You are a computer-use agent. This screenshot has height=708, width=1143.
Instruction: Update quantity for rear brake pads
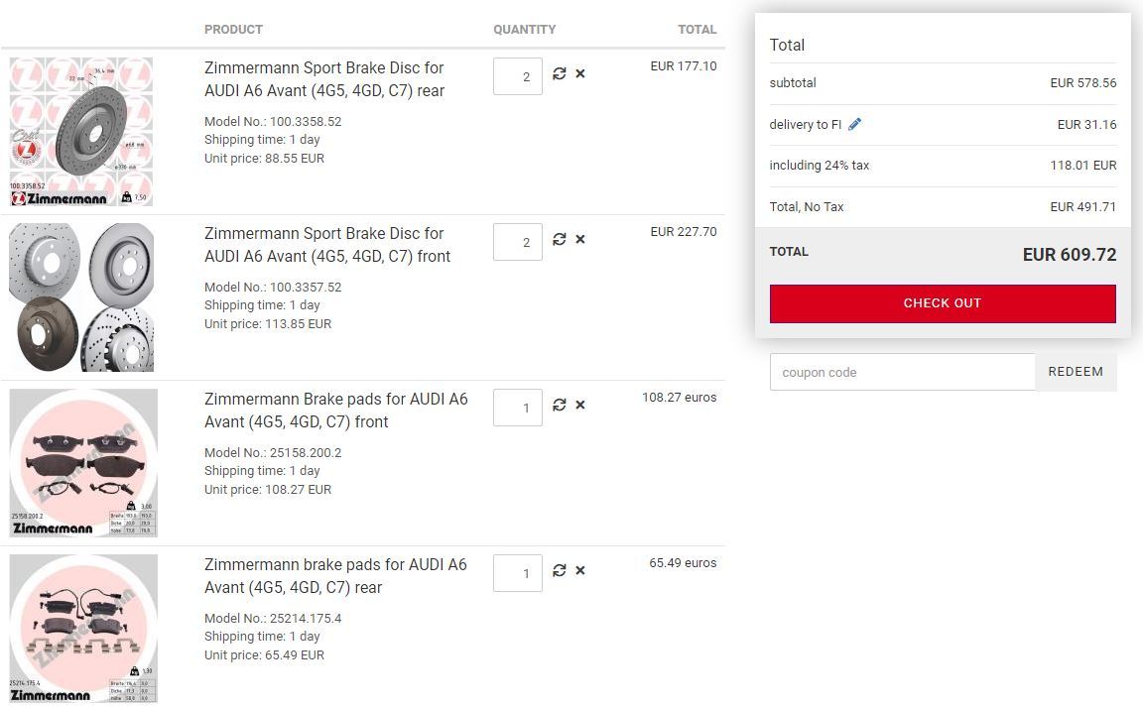pos(560,571)
